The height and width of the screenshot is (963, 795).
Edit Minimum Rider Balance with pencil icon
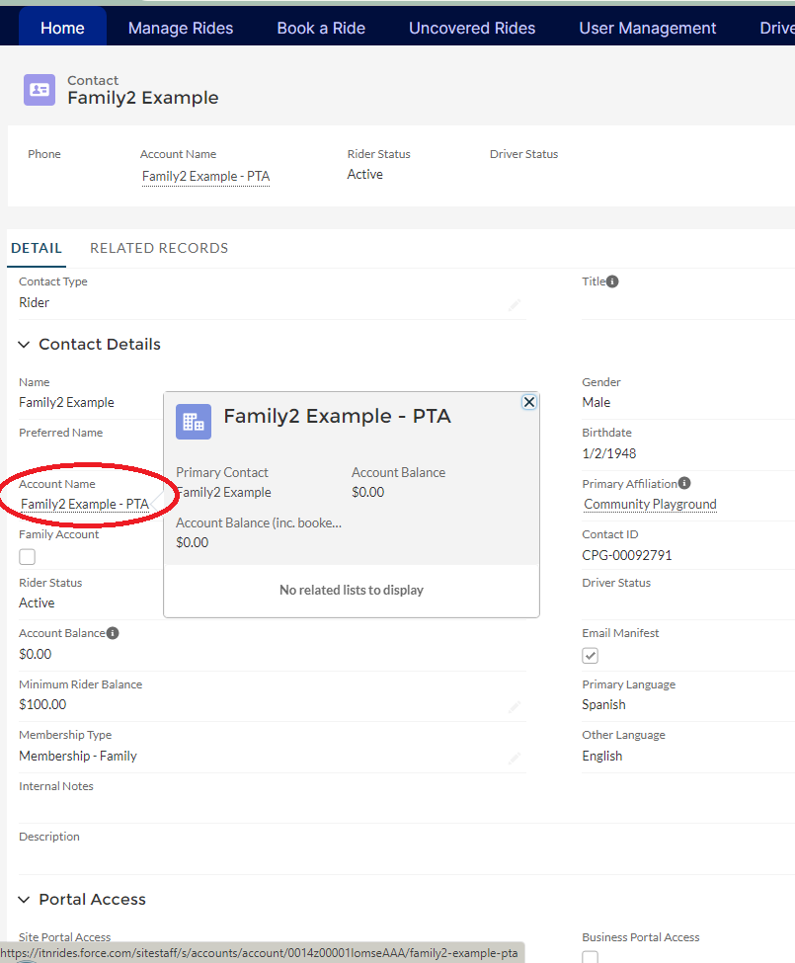coord(515,707)
